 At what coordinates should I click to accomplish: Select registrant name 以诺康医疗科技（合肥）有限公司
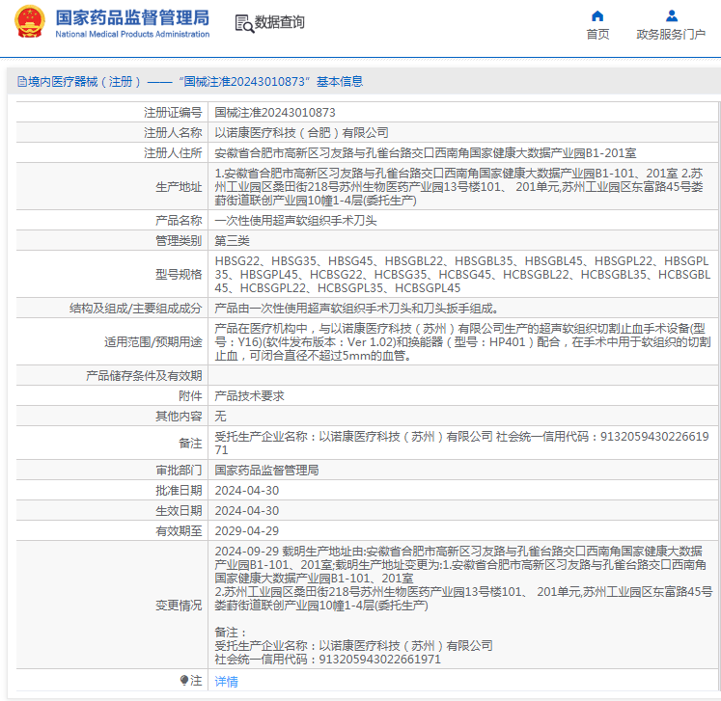pos(302,133)
